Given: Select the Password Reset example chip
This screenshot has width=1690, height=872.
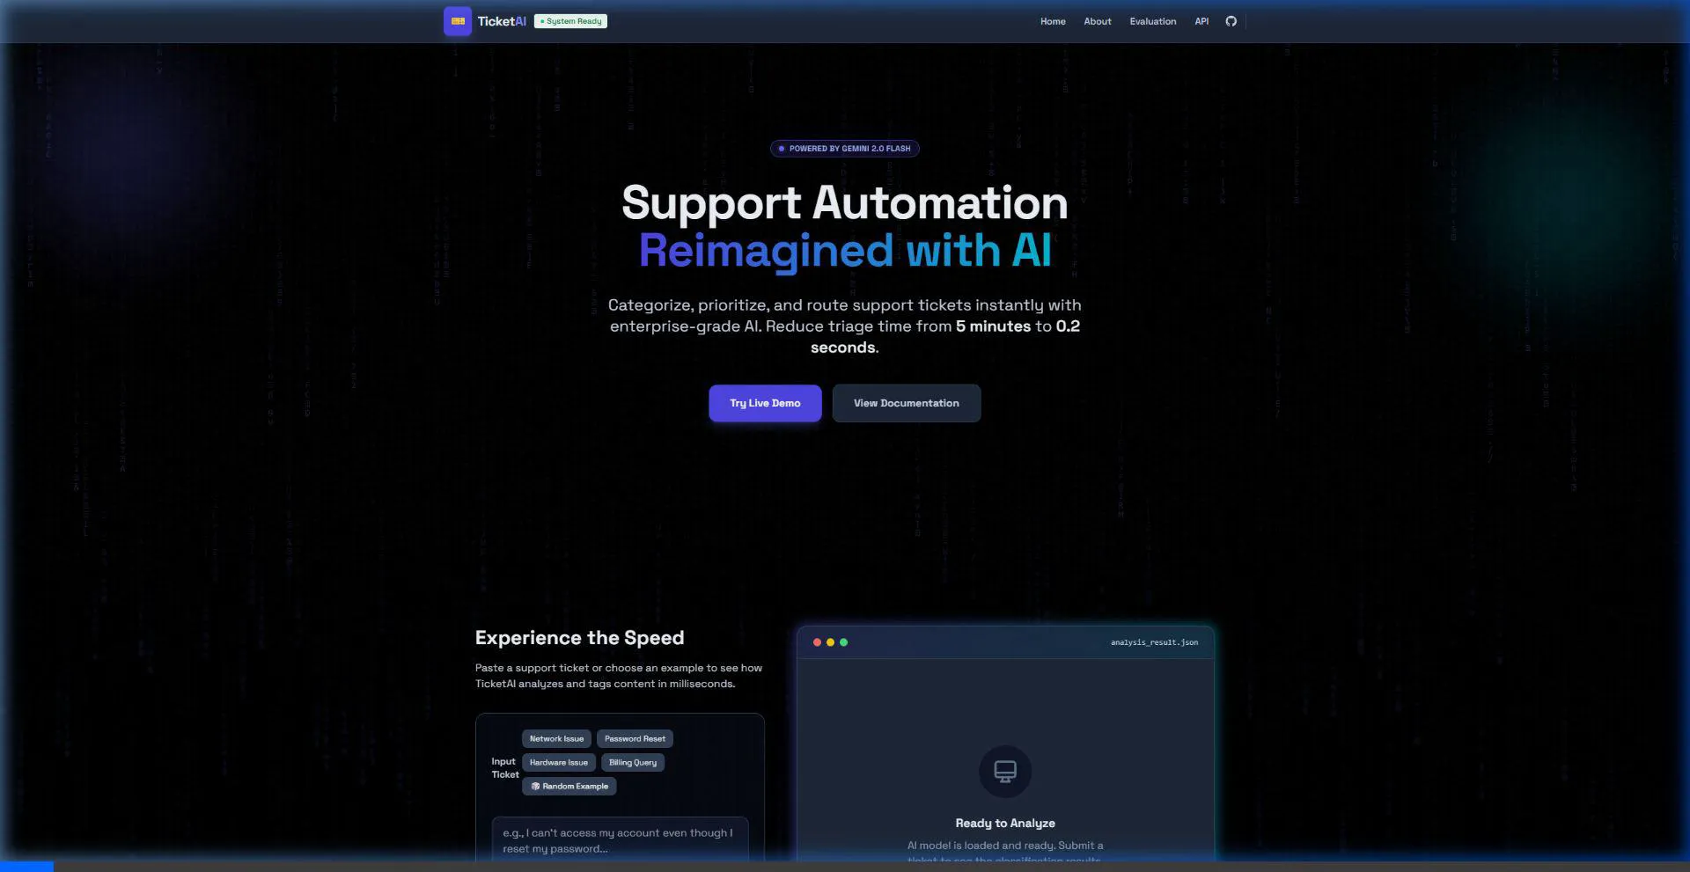Looking at the screenshot, I should [635, 739].
